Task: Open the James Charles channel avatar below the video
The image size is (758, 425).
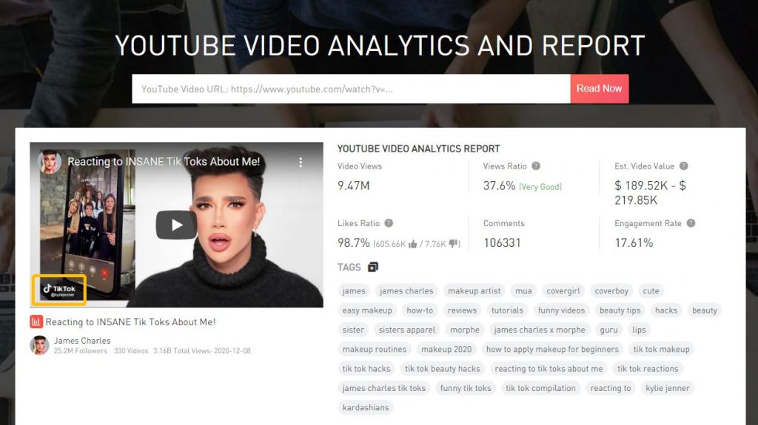Action: 40,345
